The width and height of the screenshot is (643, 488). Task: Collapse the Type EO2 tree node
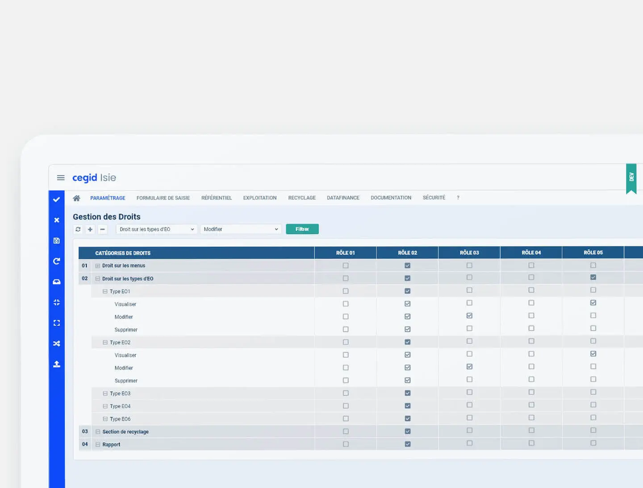(105, 342)
